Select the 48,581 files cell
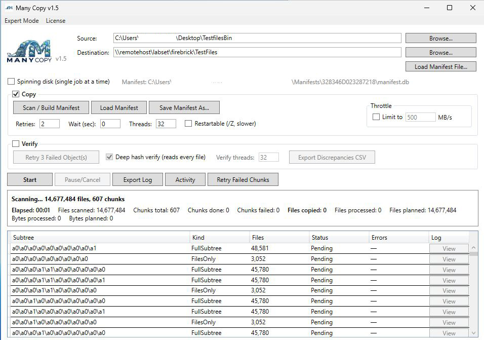484x340 pixels. point(260,248)
